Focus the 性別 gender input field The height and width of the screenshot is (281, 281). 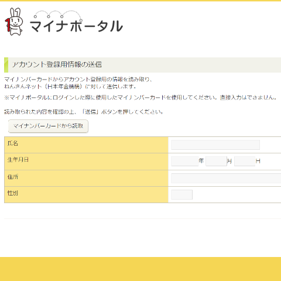coord(181,194)
